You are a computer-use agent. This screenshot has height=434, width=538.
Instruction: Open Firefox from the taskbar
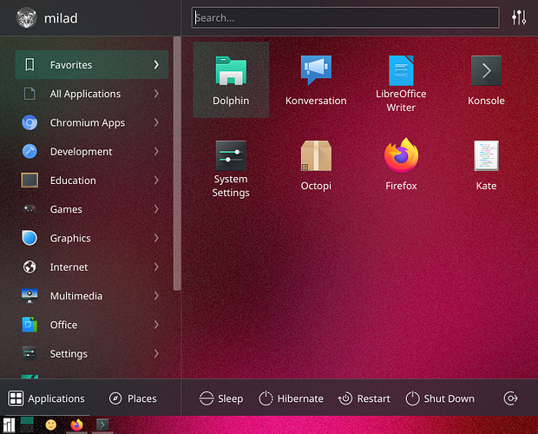tap(76, 425)
